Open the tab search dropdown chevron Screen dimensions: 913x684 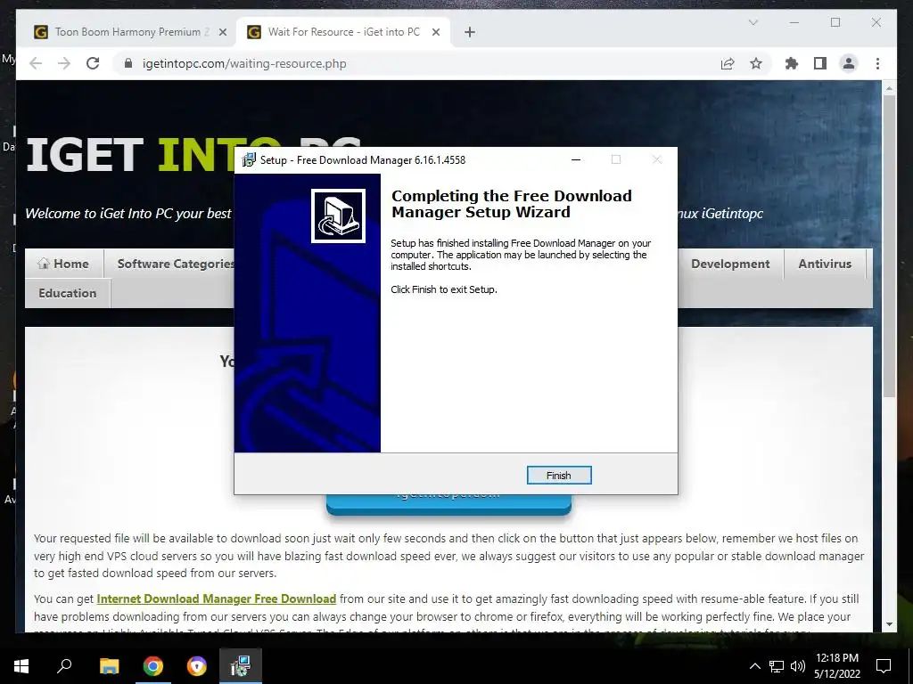pos(753,22)
